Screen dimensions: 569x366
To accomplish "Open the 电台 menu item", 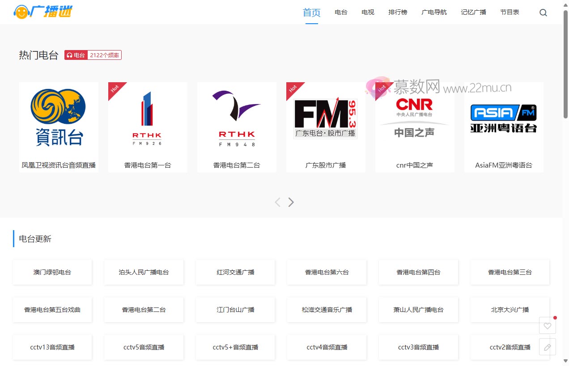I will pos(340,12).
